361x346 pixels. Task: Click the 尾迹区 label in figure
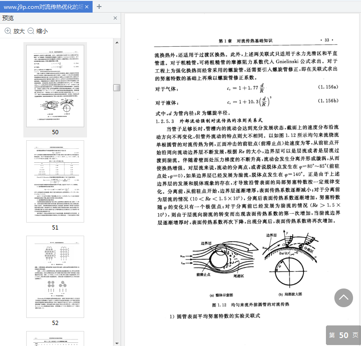coord(239,276)
